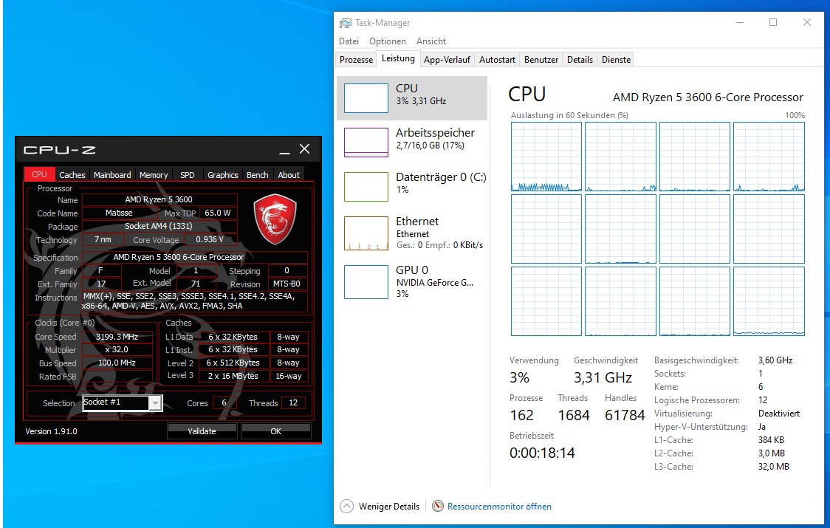
Task: Click the 100% usage scale label on graph
Action: coord(796,115)
